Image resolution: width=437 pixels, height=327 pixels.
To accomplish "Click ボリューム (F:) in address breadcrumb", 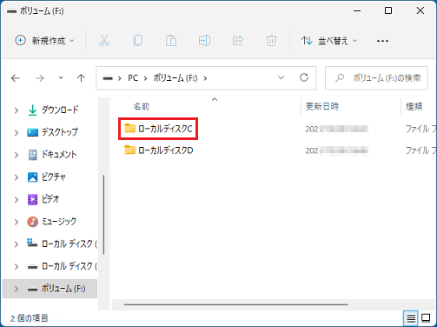I will pyautogui.click(x=175, y=78).
